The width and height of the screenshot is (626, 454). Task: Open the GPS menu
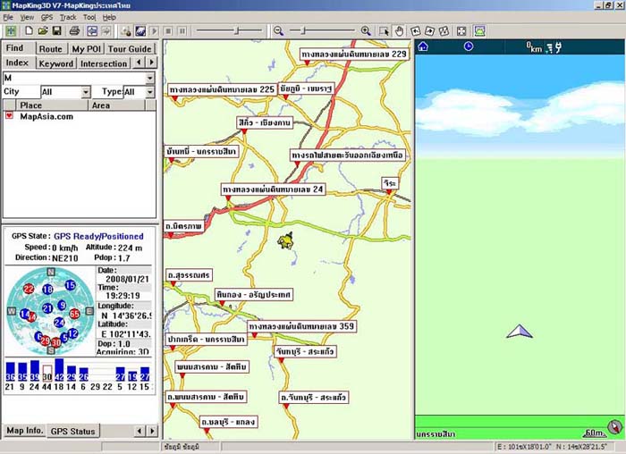47,17
